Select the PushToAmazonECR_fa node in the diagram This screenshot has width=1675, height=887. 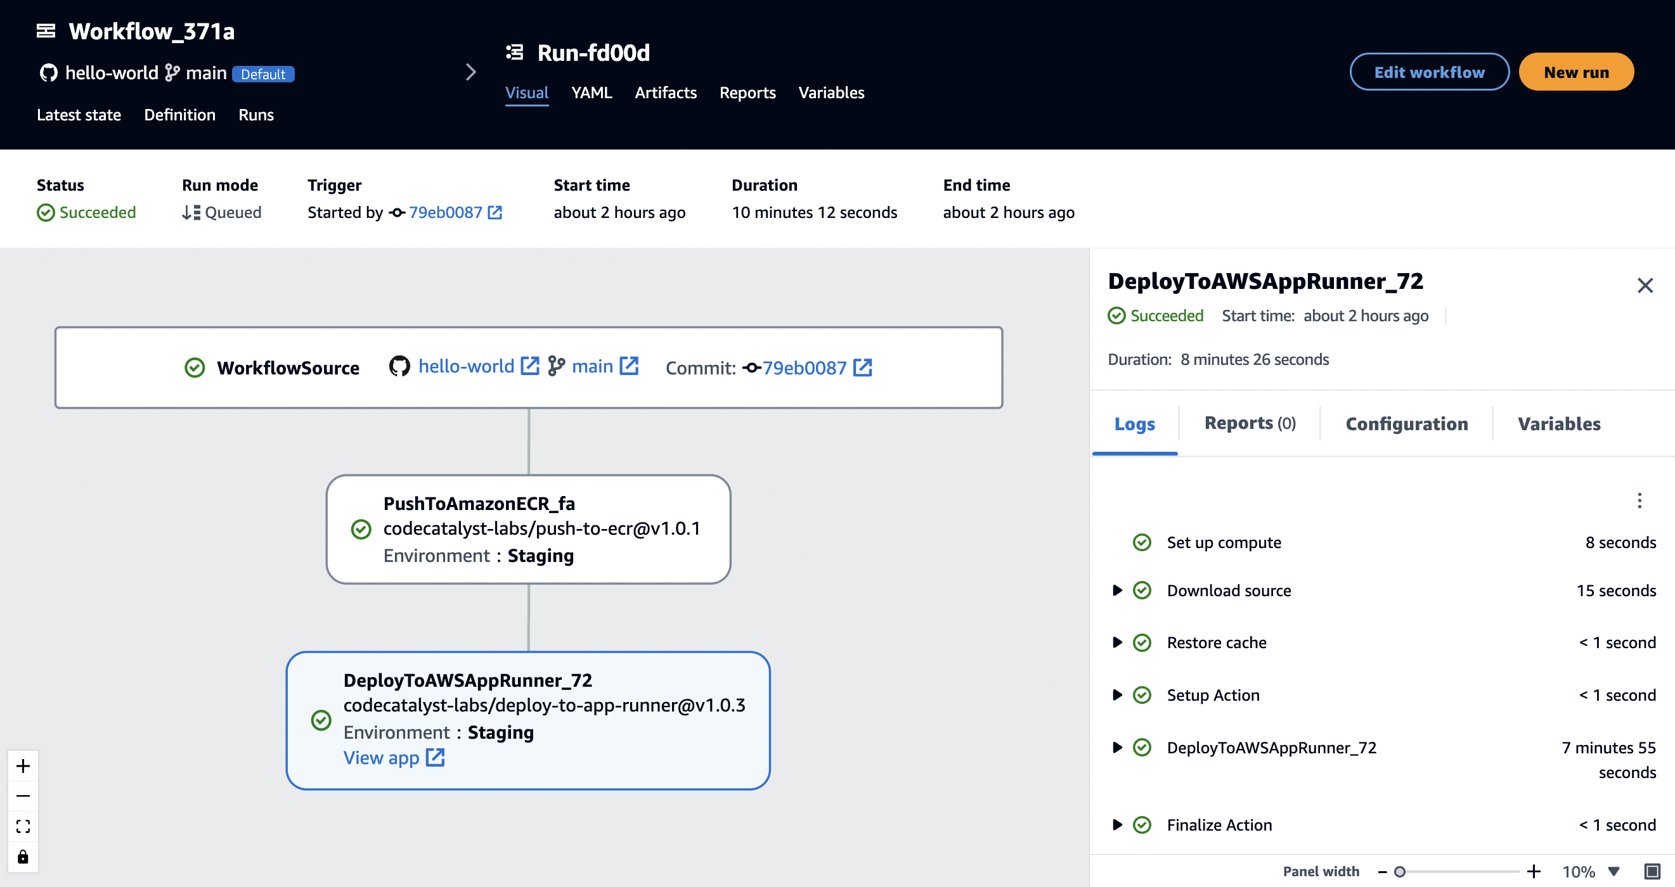pyautogui.click(x=529, y=528)
